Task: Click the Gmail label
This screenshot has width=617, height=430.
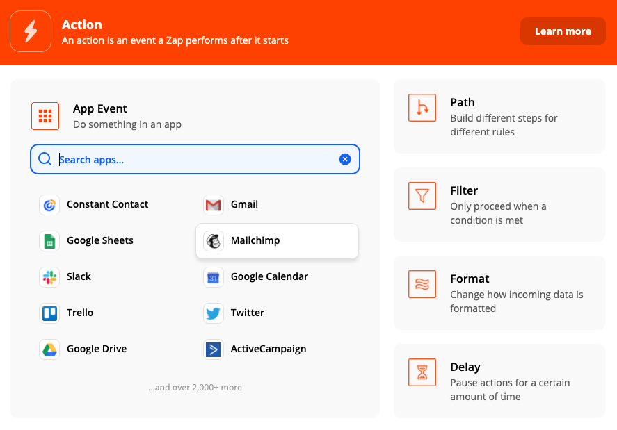Action: pos(244,204)
